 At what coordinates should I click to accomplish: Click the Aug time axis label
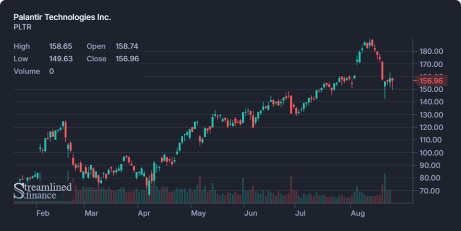pos(358,213)
